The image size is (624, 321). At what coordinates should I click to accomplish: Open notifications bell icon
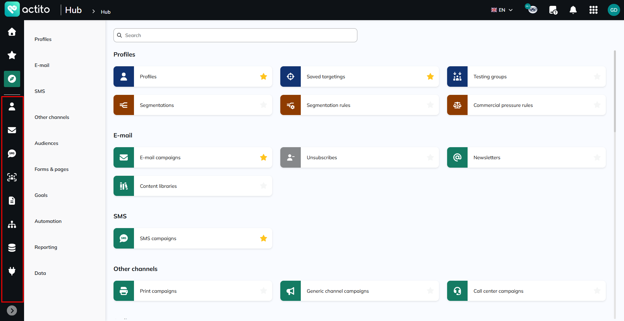point(573,10)
